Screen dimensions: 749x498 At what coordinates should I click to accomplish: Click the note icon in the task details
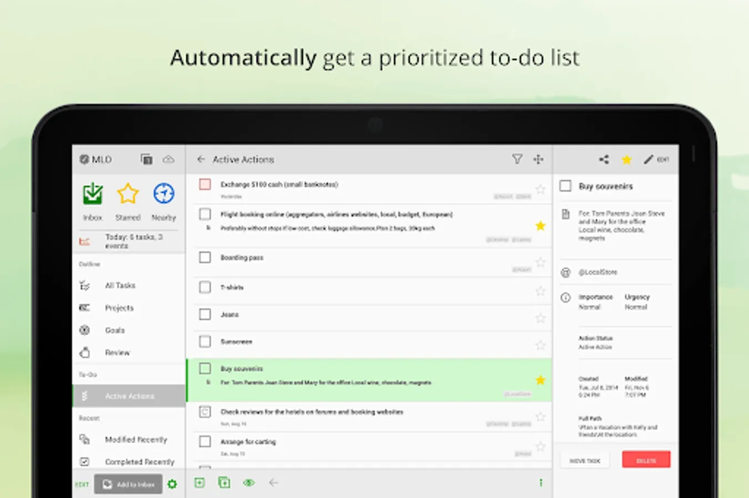coord(565,214)
